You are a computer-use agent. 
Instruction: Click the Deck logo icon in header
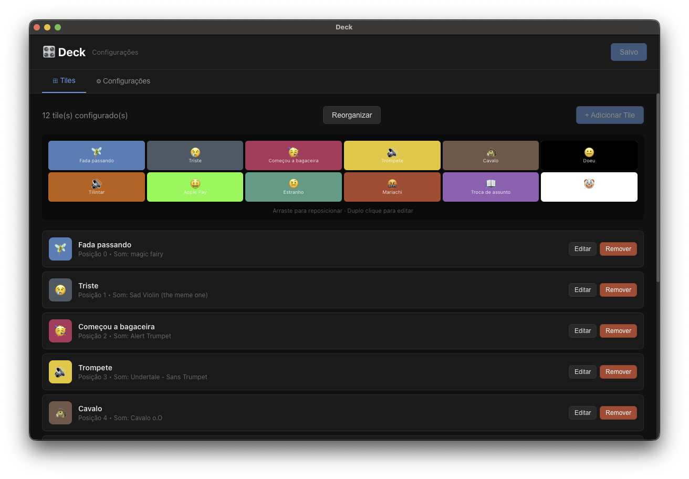tap(49, 52)
